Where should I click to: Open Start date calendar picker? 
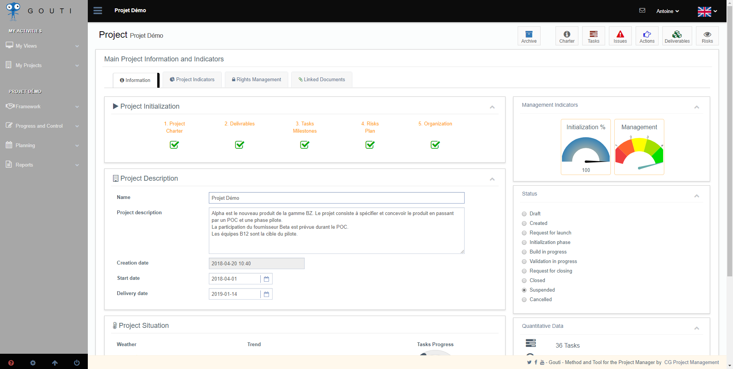point(266,279)
